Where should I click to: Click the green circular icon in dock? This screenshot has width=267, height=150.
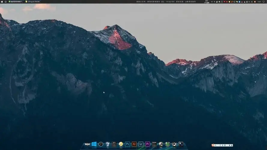click(x=168, y=144)
